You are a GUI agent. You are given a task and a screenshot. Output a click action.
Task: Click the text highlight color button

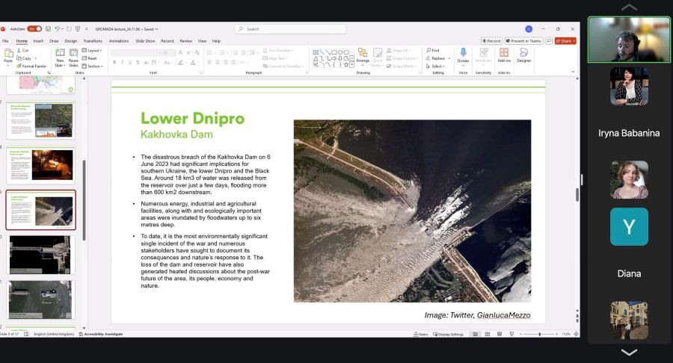click(x=181, y=63)
